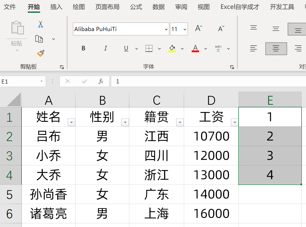The height and width of the screenshot is (227, 306).
Task: Toggle bottom align button
Action: (297, 29)
